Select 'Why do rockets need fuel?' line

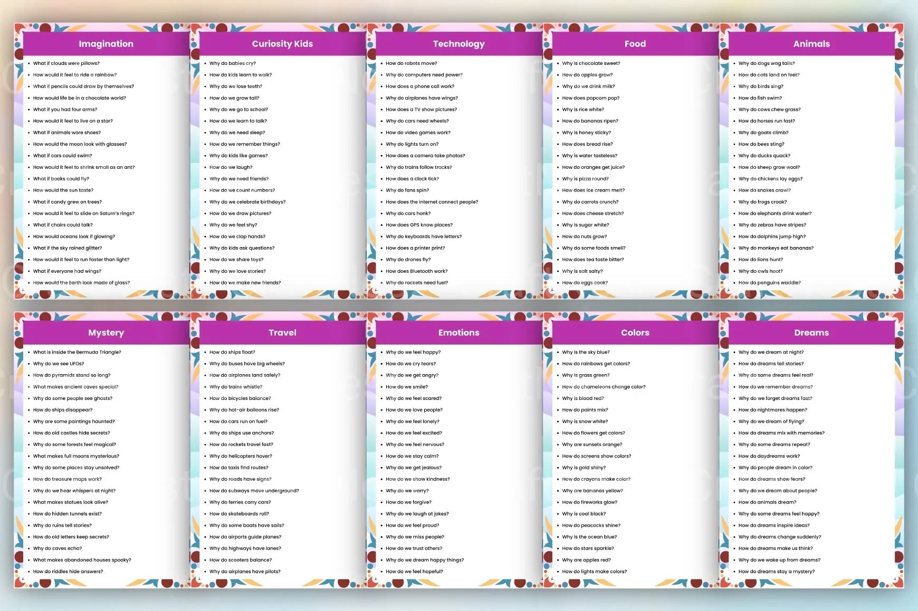(x=417, y=283)
